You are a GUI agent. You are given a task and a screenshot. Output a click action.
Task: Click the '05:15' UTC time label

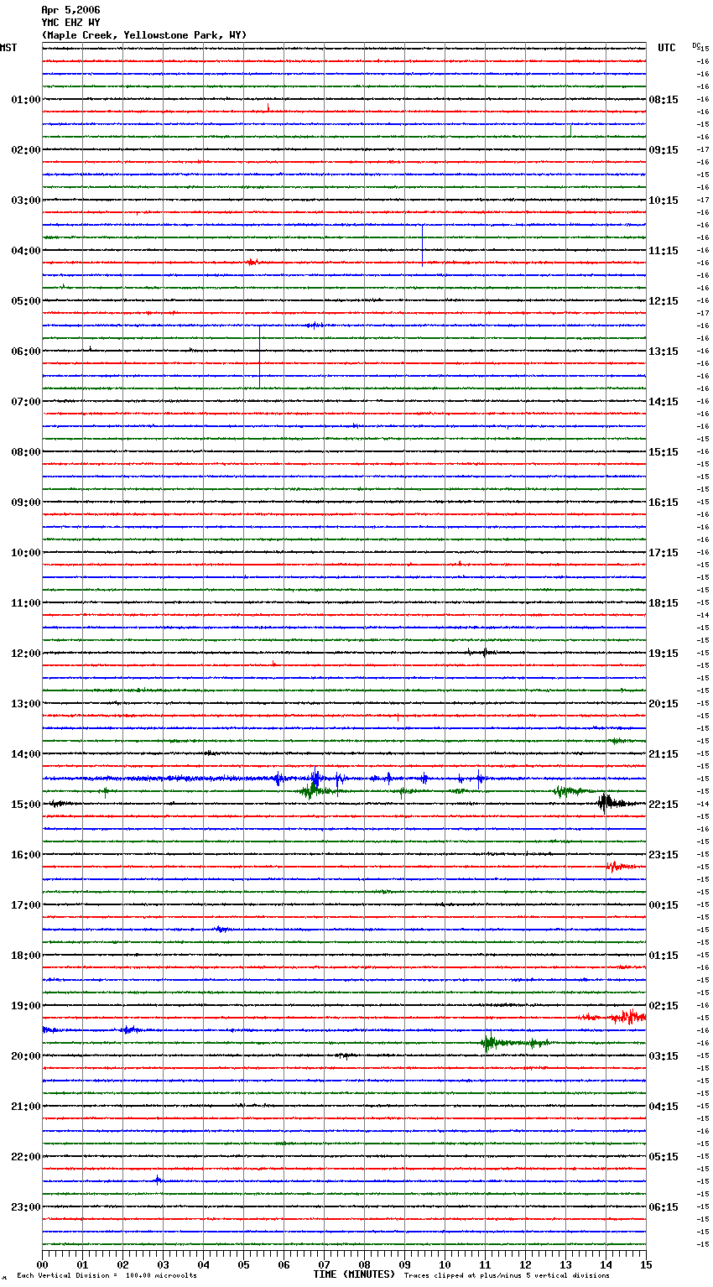[664, 1157]
